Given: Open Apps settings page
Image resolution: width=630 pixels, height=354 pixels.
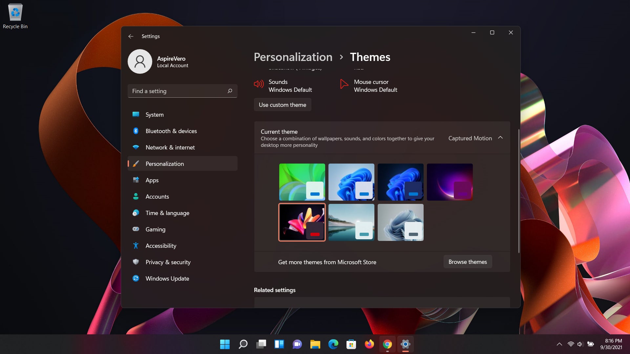Looking at the screenshot, I should [182, 180].
